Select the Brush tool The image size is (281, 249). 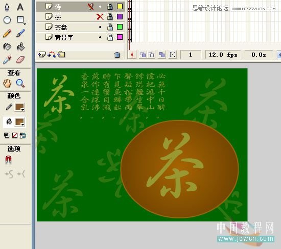click(20, 33)
